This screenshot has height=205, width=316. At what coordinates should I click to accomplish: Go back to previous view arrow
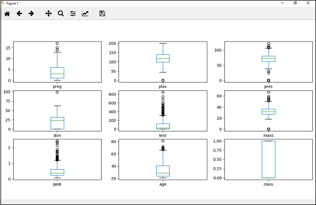(x=19, y=14)
